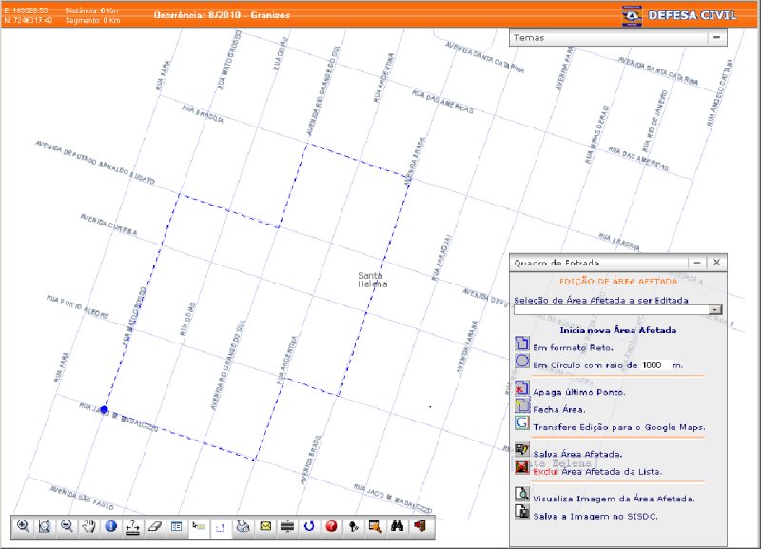
Task: Open the affected area selection dropdown
Action: [x=716, y=309]
